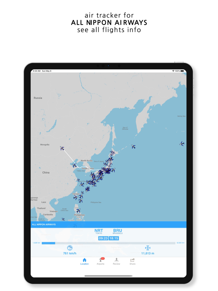The height and width of the screenshot is (291, 218).
Task: Select the airplane over the Philippines
Action: (x=78, y=211)
